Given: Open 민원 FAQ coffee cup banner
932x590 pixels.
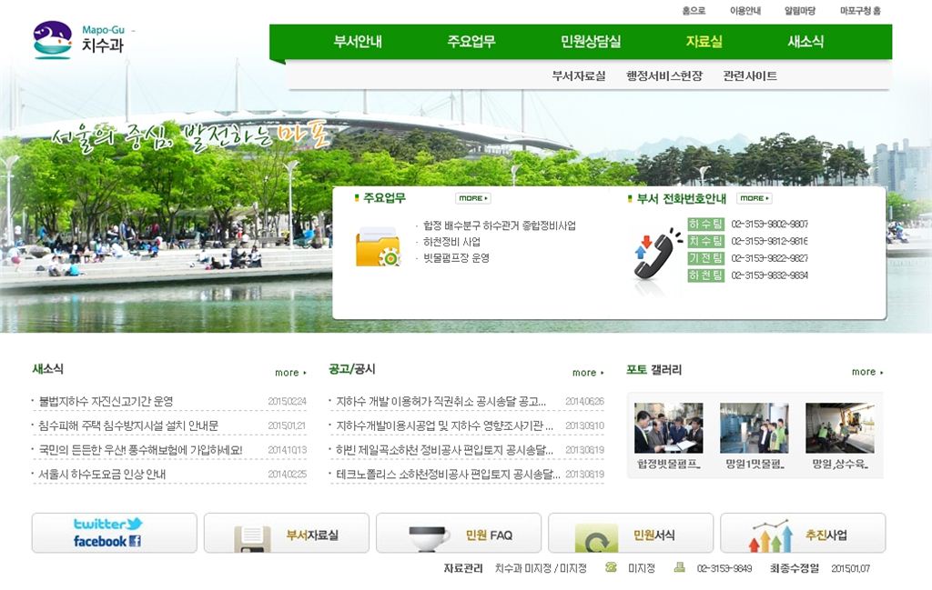Looking at the screenshot, I should coord(458,534).
